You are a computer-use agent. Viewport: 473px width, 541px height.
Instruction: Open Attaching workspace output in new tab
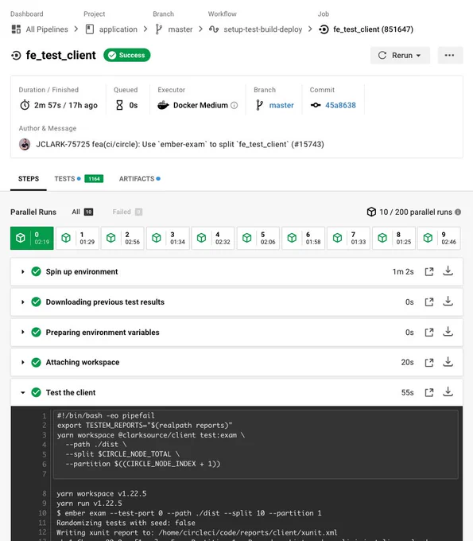point(429,363)
